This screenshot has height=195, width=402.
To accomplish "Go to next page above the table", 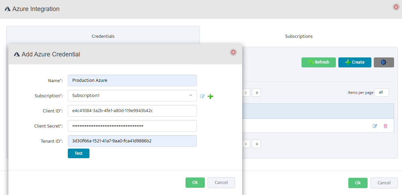I will pyautogui.click(x=246, y=93).
